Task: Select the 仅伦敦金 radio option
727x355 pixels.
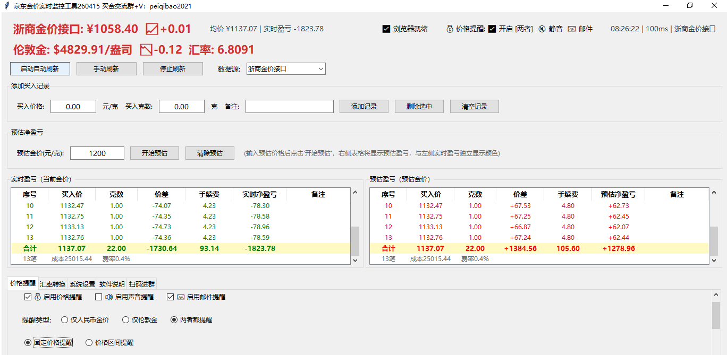Action: [x=126, y=320]
